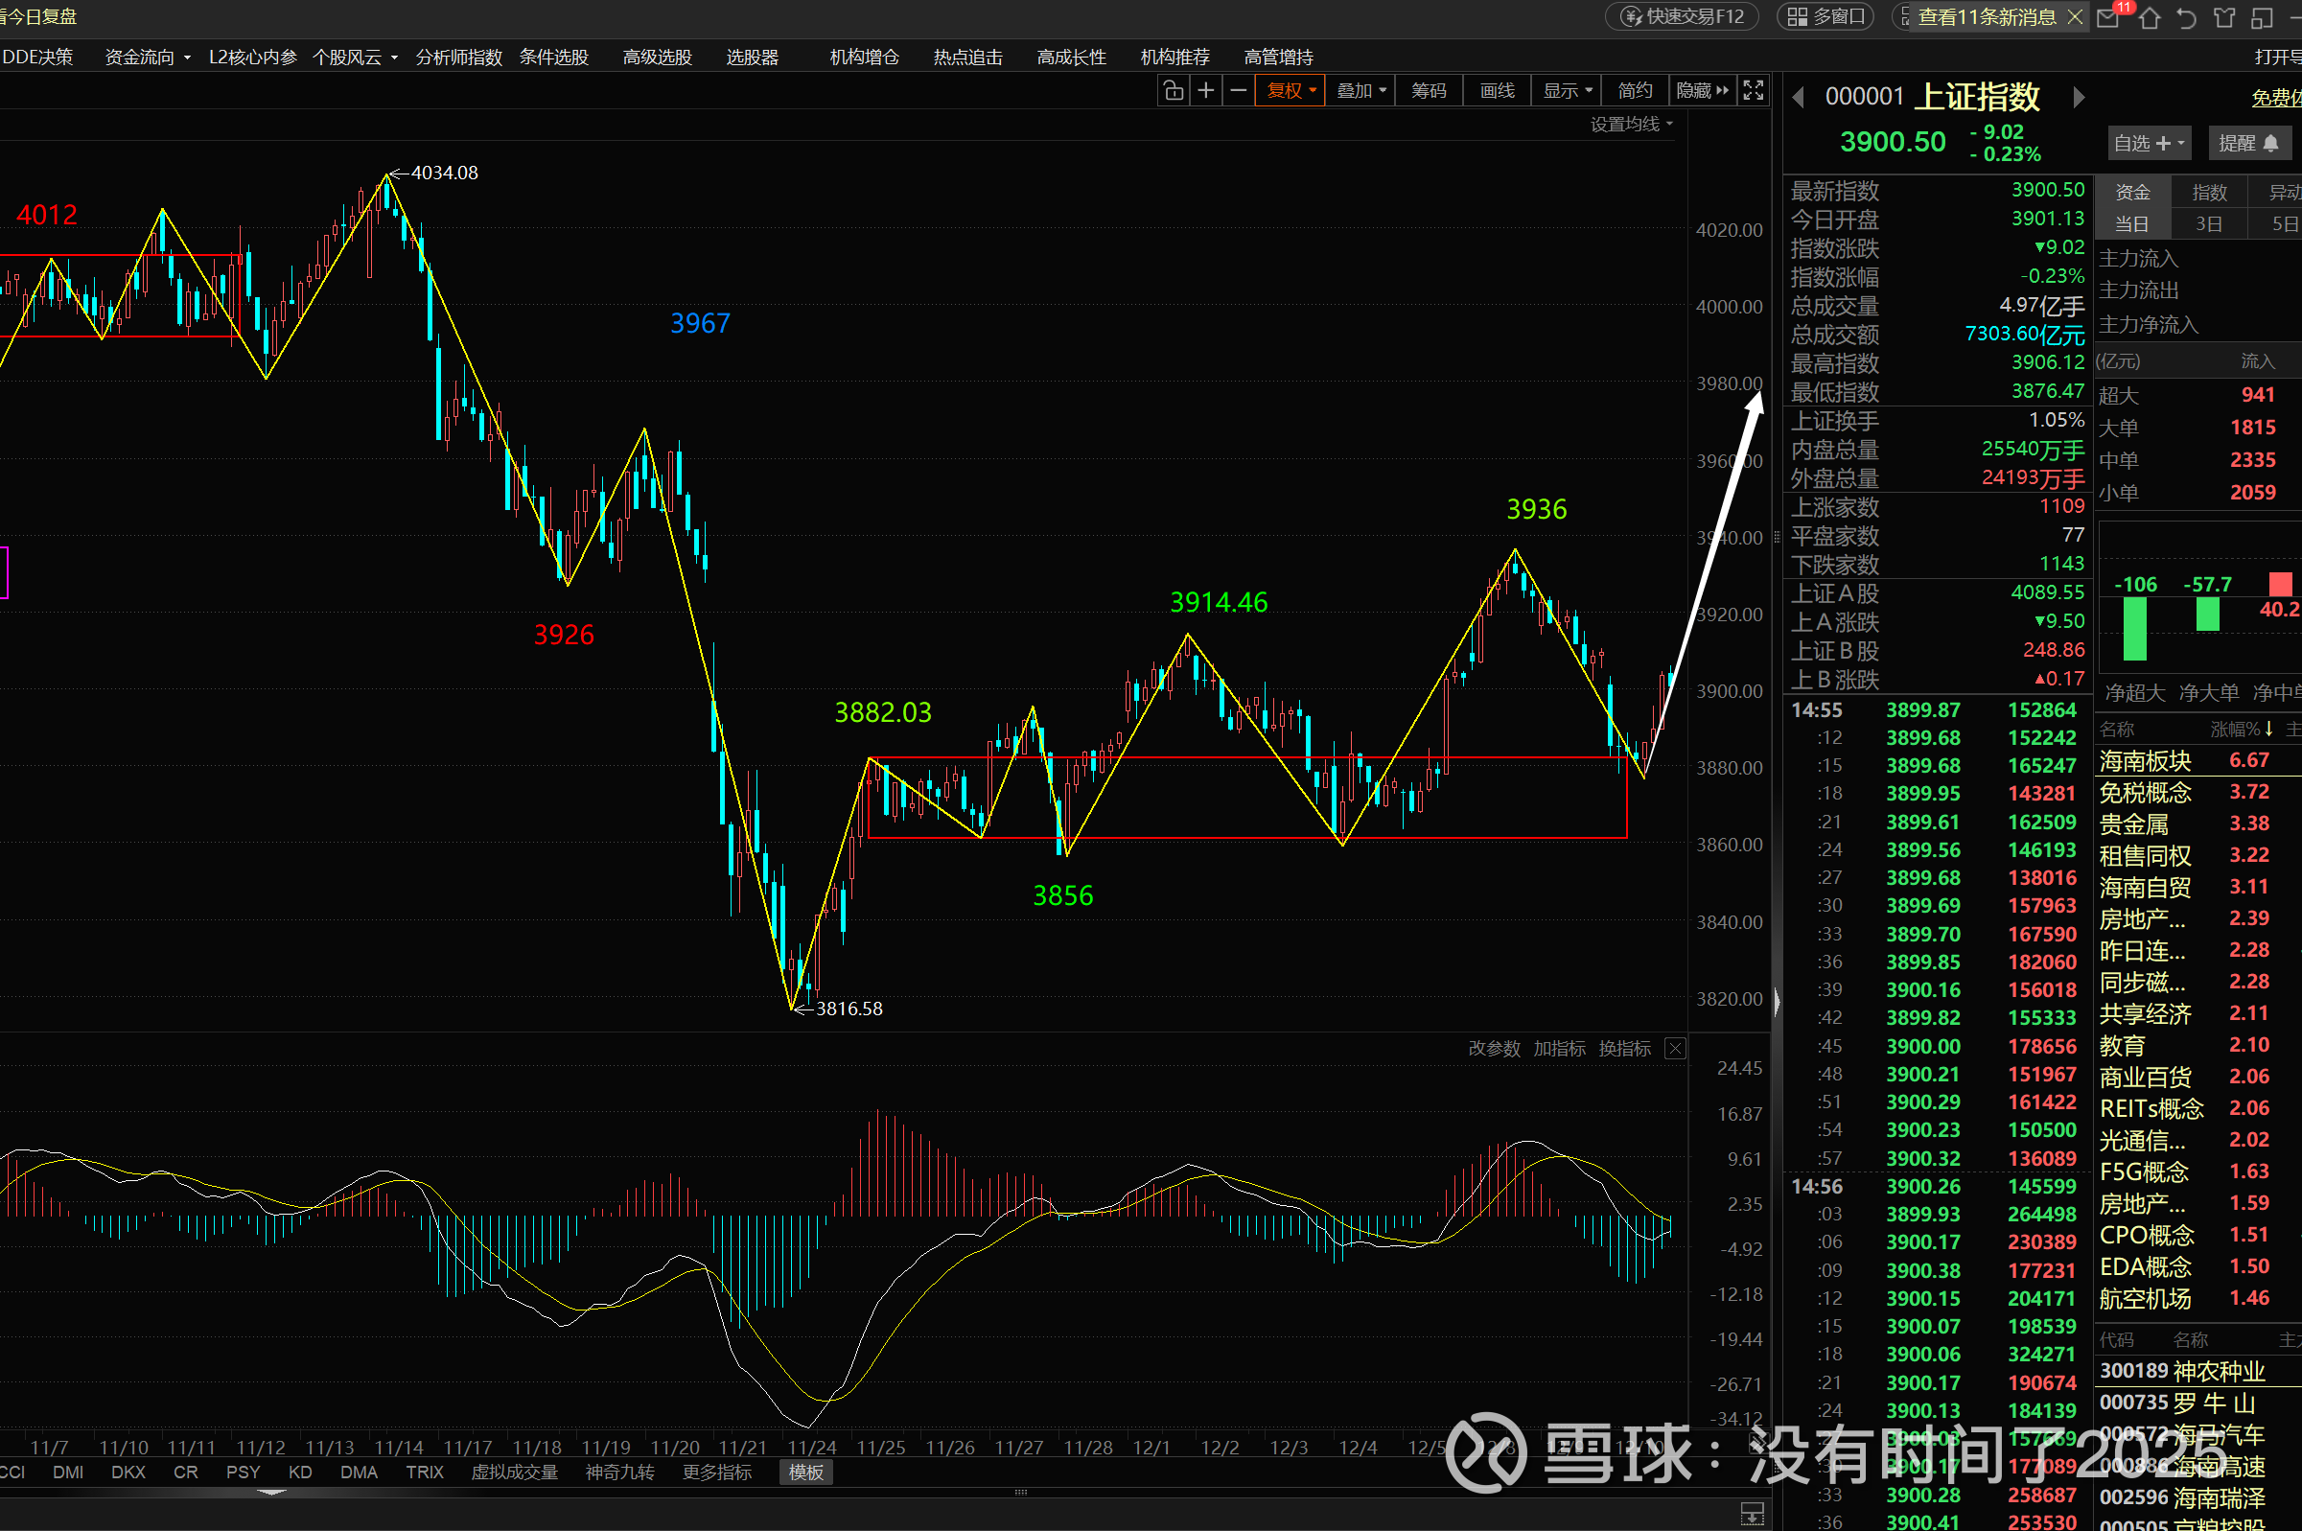The height and width of the screenshot is (1531, 2302).
Task: Select the MACD DMI indicator tab
Action: [67, 1472]
